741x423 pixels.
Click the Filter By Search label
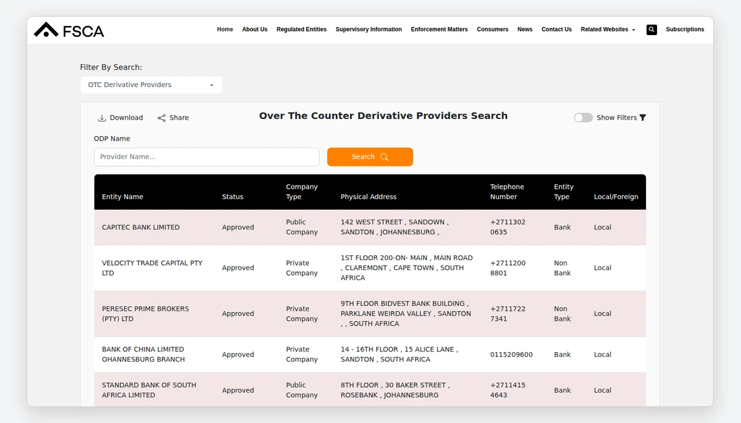tap(111, 67)
